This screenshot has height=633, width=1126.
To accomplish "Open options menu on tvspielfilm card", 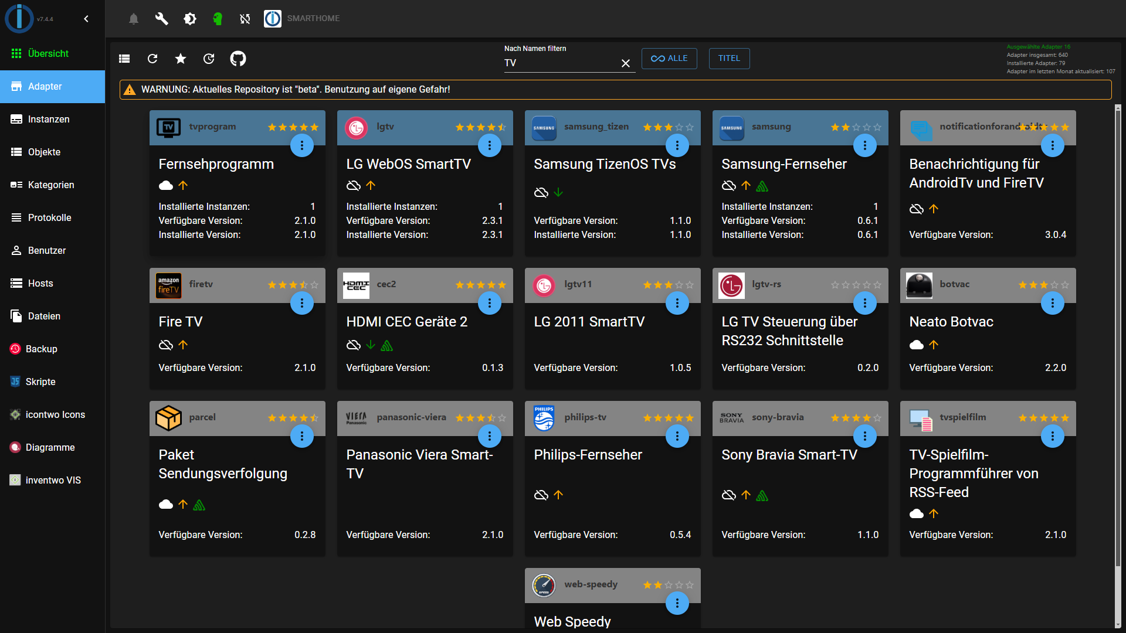I will pos(1053,436).
